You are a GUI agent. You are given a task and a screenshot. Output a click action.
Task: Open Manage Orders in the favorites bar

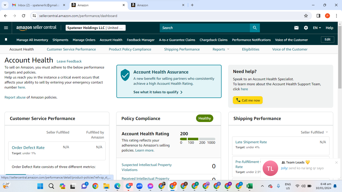tap(84, 40)
